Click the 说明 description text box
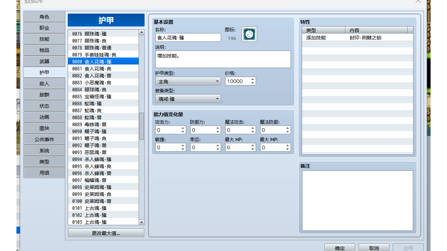This screenshot has height=251, width=447. point(223,59)
